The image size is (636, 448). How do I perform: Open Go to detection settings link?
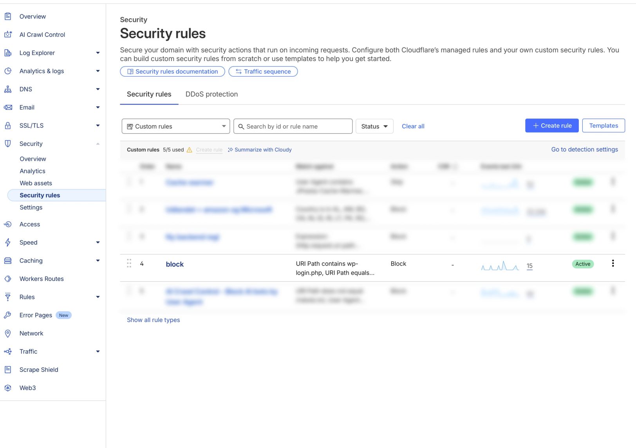[x=584, y=149]
